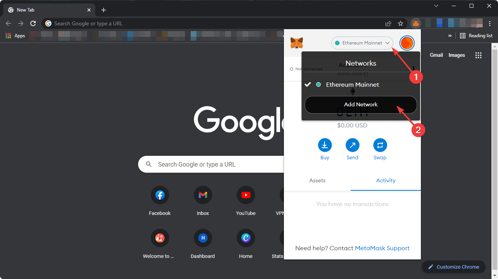Click the search magnifier icon in Google box

(x=149, y=164)
